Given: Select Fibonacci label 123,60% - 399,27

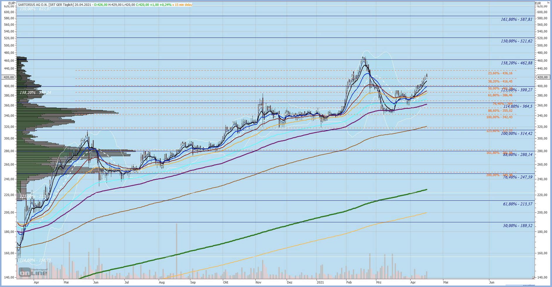Looking at the screenshot, I should [517, 90].
